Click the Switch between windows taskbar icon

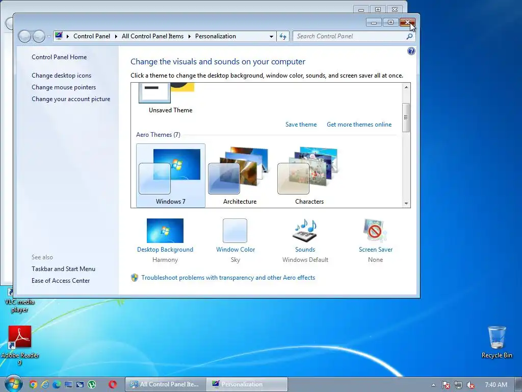[x=80, y=384]
